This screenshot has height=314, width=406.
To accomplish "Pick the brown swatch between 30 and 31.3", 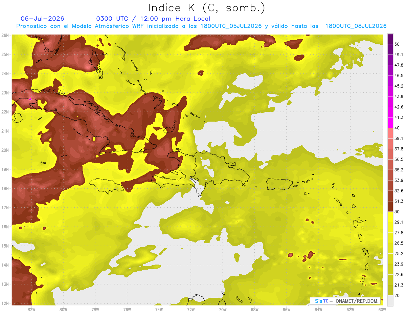I will point(390,206).
